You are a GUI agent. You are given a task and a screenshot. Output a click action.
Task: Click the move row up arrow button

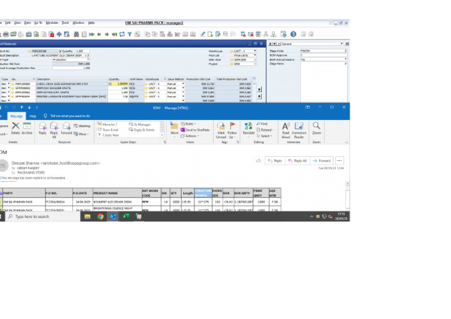[x=259, y=89]
